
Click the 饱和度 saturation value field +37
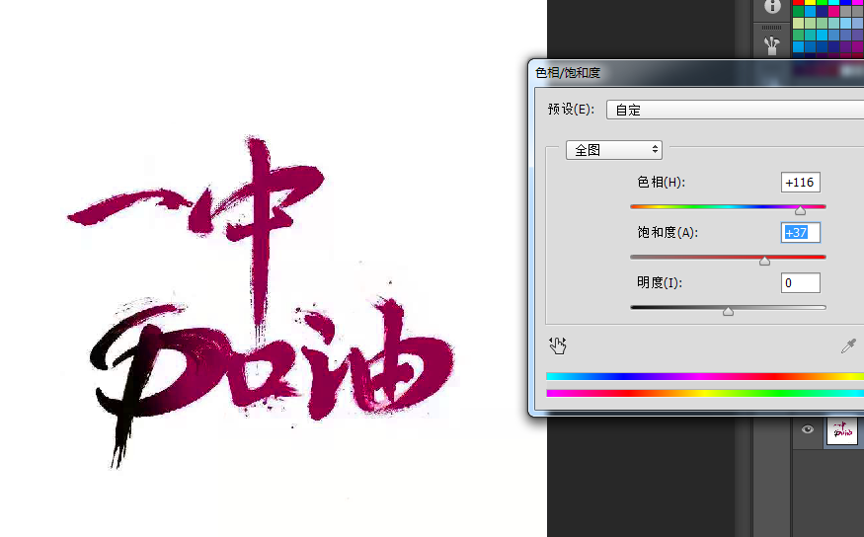tap(800, 232)
